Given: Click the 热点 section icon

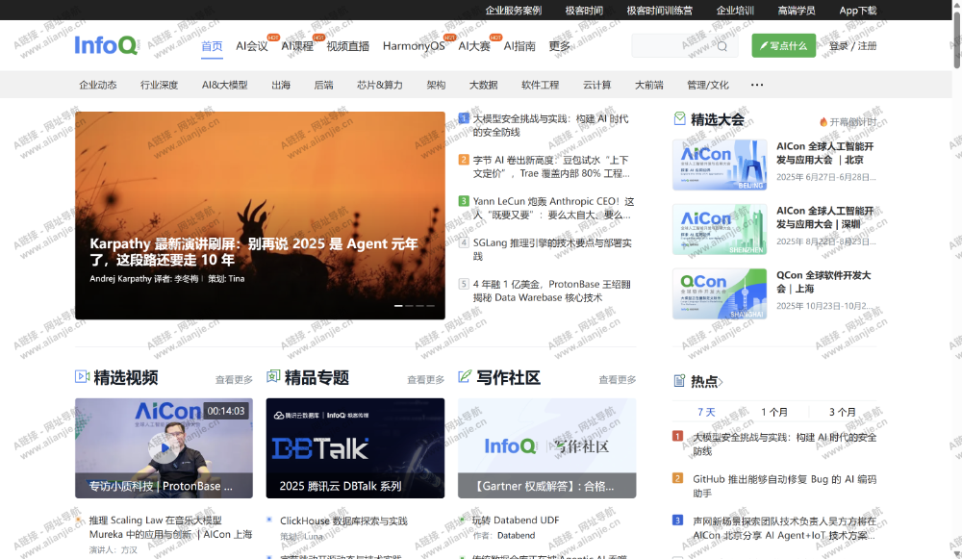Looking at the screenshot, I should click(679, 381).
